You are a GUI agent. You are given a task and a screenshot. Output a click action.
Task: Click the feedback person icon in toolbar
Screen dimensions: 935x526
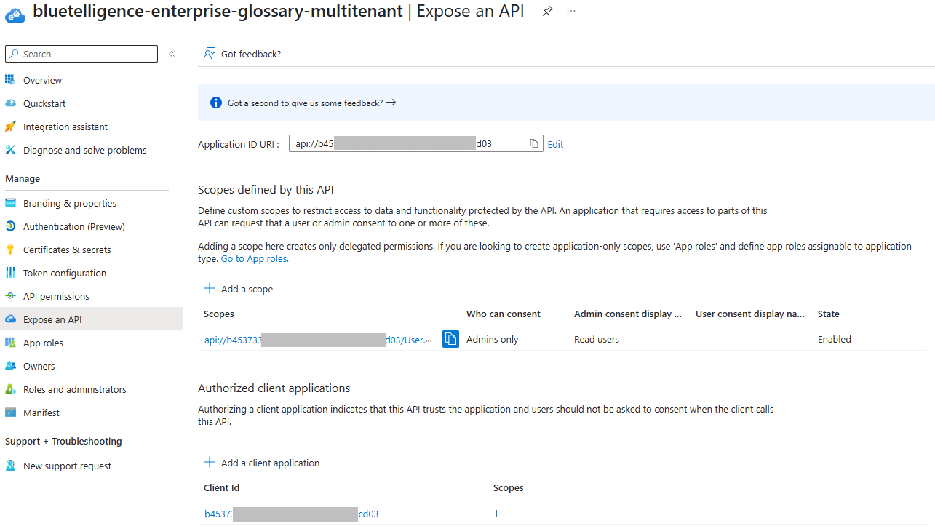(x=210, y=54)
